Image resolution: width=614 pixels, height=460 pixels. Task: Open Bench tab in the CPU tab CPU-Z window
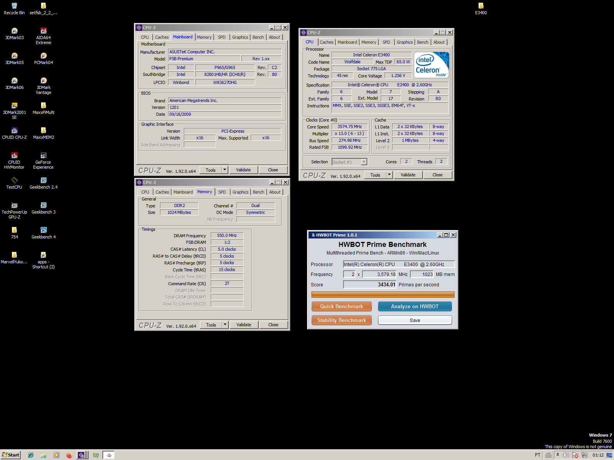click(423, 42)
